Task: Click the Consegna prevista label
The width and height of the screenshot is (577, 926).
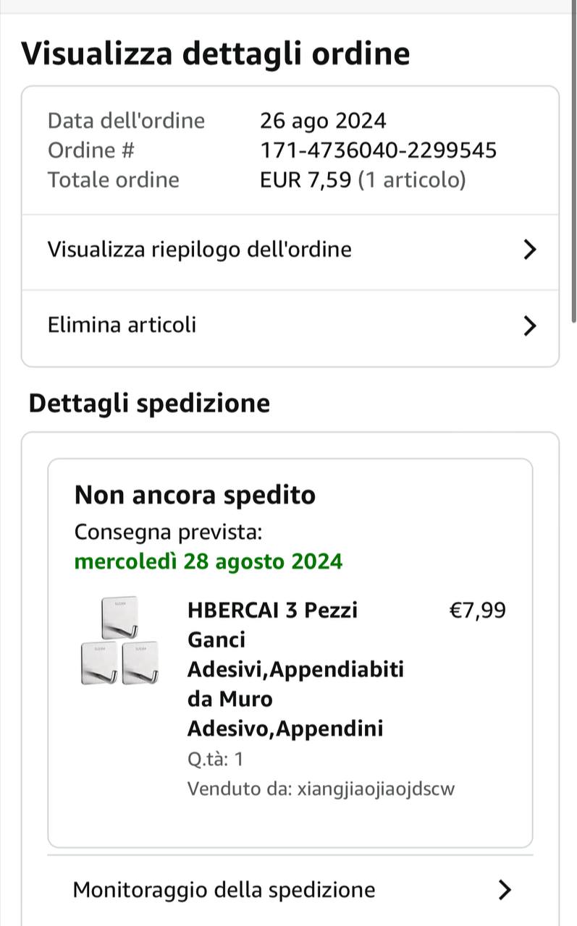Action: pyautogui.click(x=168, y=532)
